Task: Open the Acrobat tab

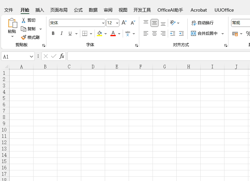Action: (199, 10)
